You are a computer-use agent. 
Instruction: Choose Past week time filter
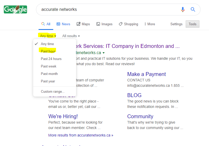tap(54, 66)
